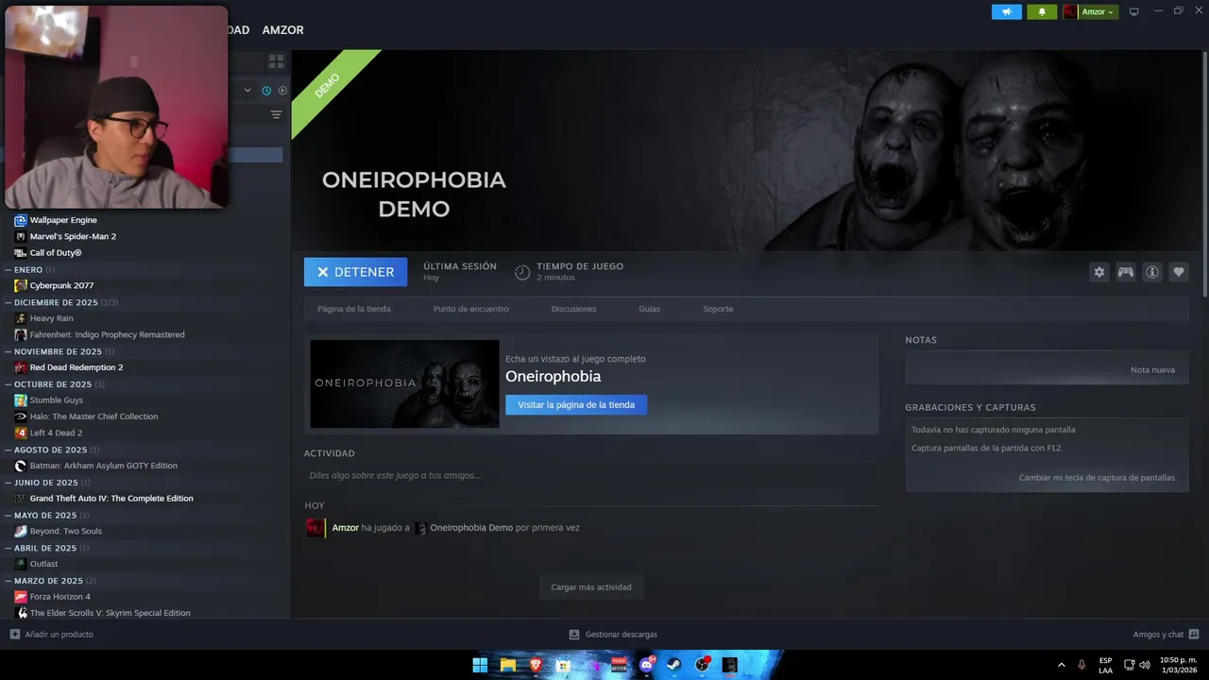The image size is (1209, 680).
Task: Create a Nota nueva
Action: point(1152,369)
